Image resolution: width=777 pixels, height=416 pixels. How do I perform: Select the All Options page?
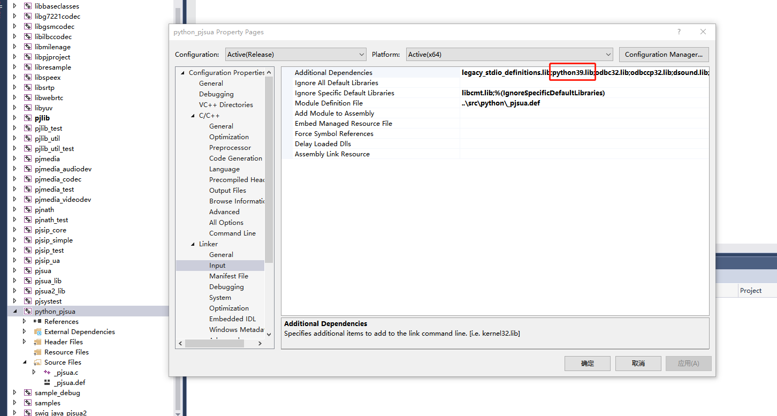tap(226, 223)
